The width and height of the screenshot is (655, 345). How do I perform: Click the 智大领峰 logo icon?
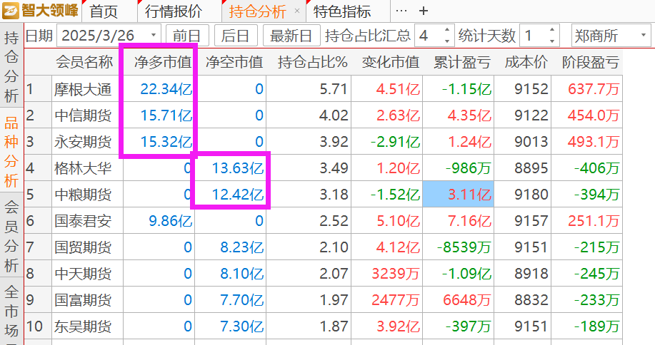coord(11,11)
